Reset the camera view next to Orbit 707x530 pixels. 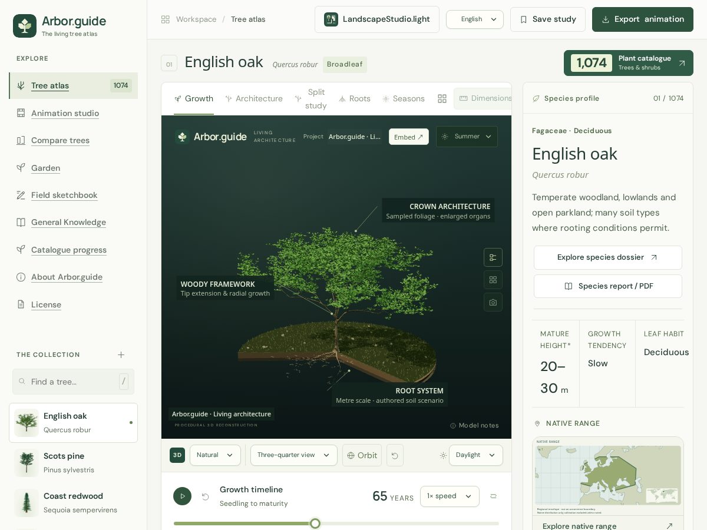coord(395,455)
